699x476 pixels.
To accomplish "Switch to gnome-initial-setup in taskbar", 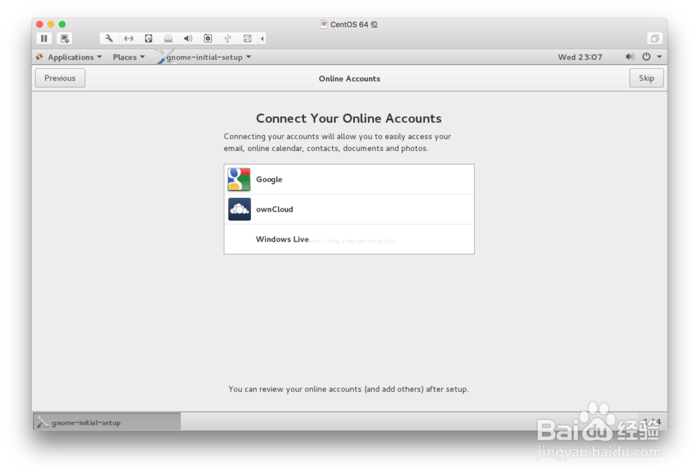I will 107,422.
